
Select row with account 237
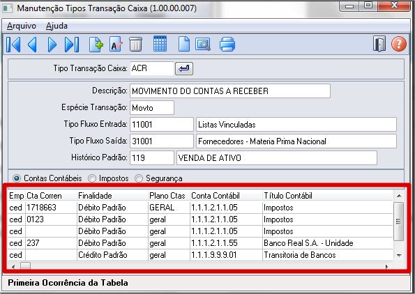[200, 243]
